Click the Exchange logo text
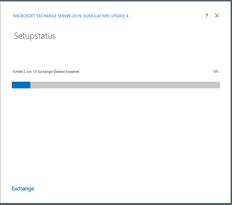 pyautogui.click(x=23, y=189)
